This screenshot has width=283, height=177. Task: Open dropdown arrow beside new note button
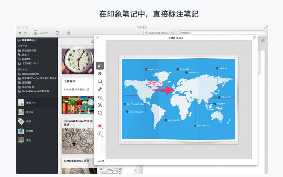(x=171, y=33)
